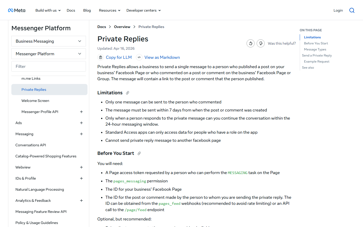The image size is (363, 227).
Task: Select Private Replies sidebar item
Action: point(49,90)
